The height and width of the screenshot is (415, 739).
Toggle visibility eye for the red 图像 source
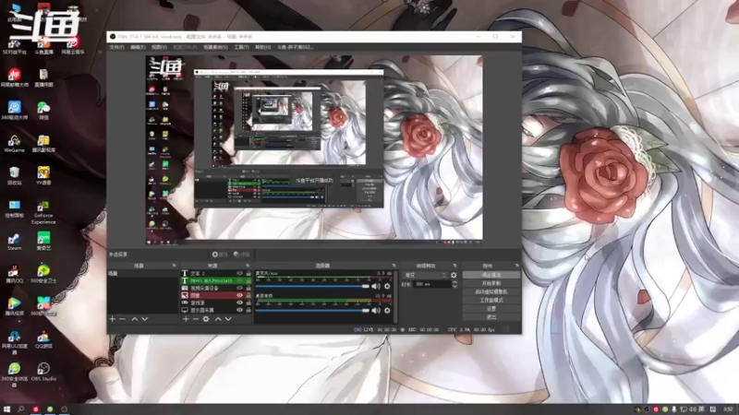pyautogui.click(x=239, y=295)
